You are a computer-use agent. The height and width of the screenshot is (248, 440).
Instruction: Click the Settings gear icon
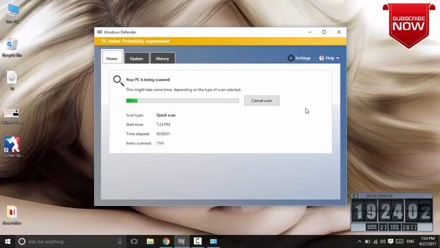(x=291, y=58)
